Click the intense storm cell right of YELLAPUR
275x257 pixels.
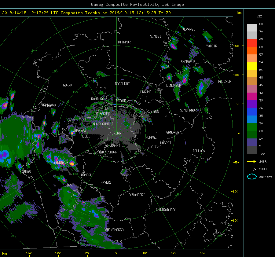click(x=72, y=164)
